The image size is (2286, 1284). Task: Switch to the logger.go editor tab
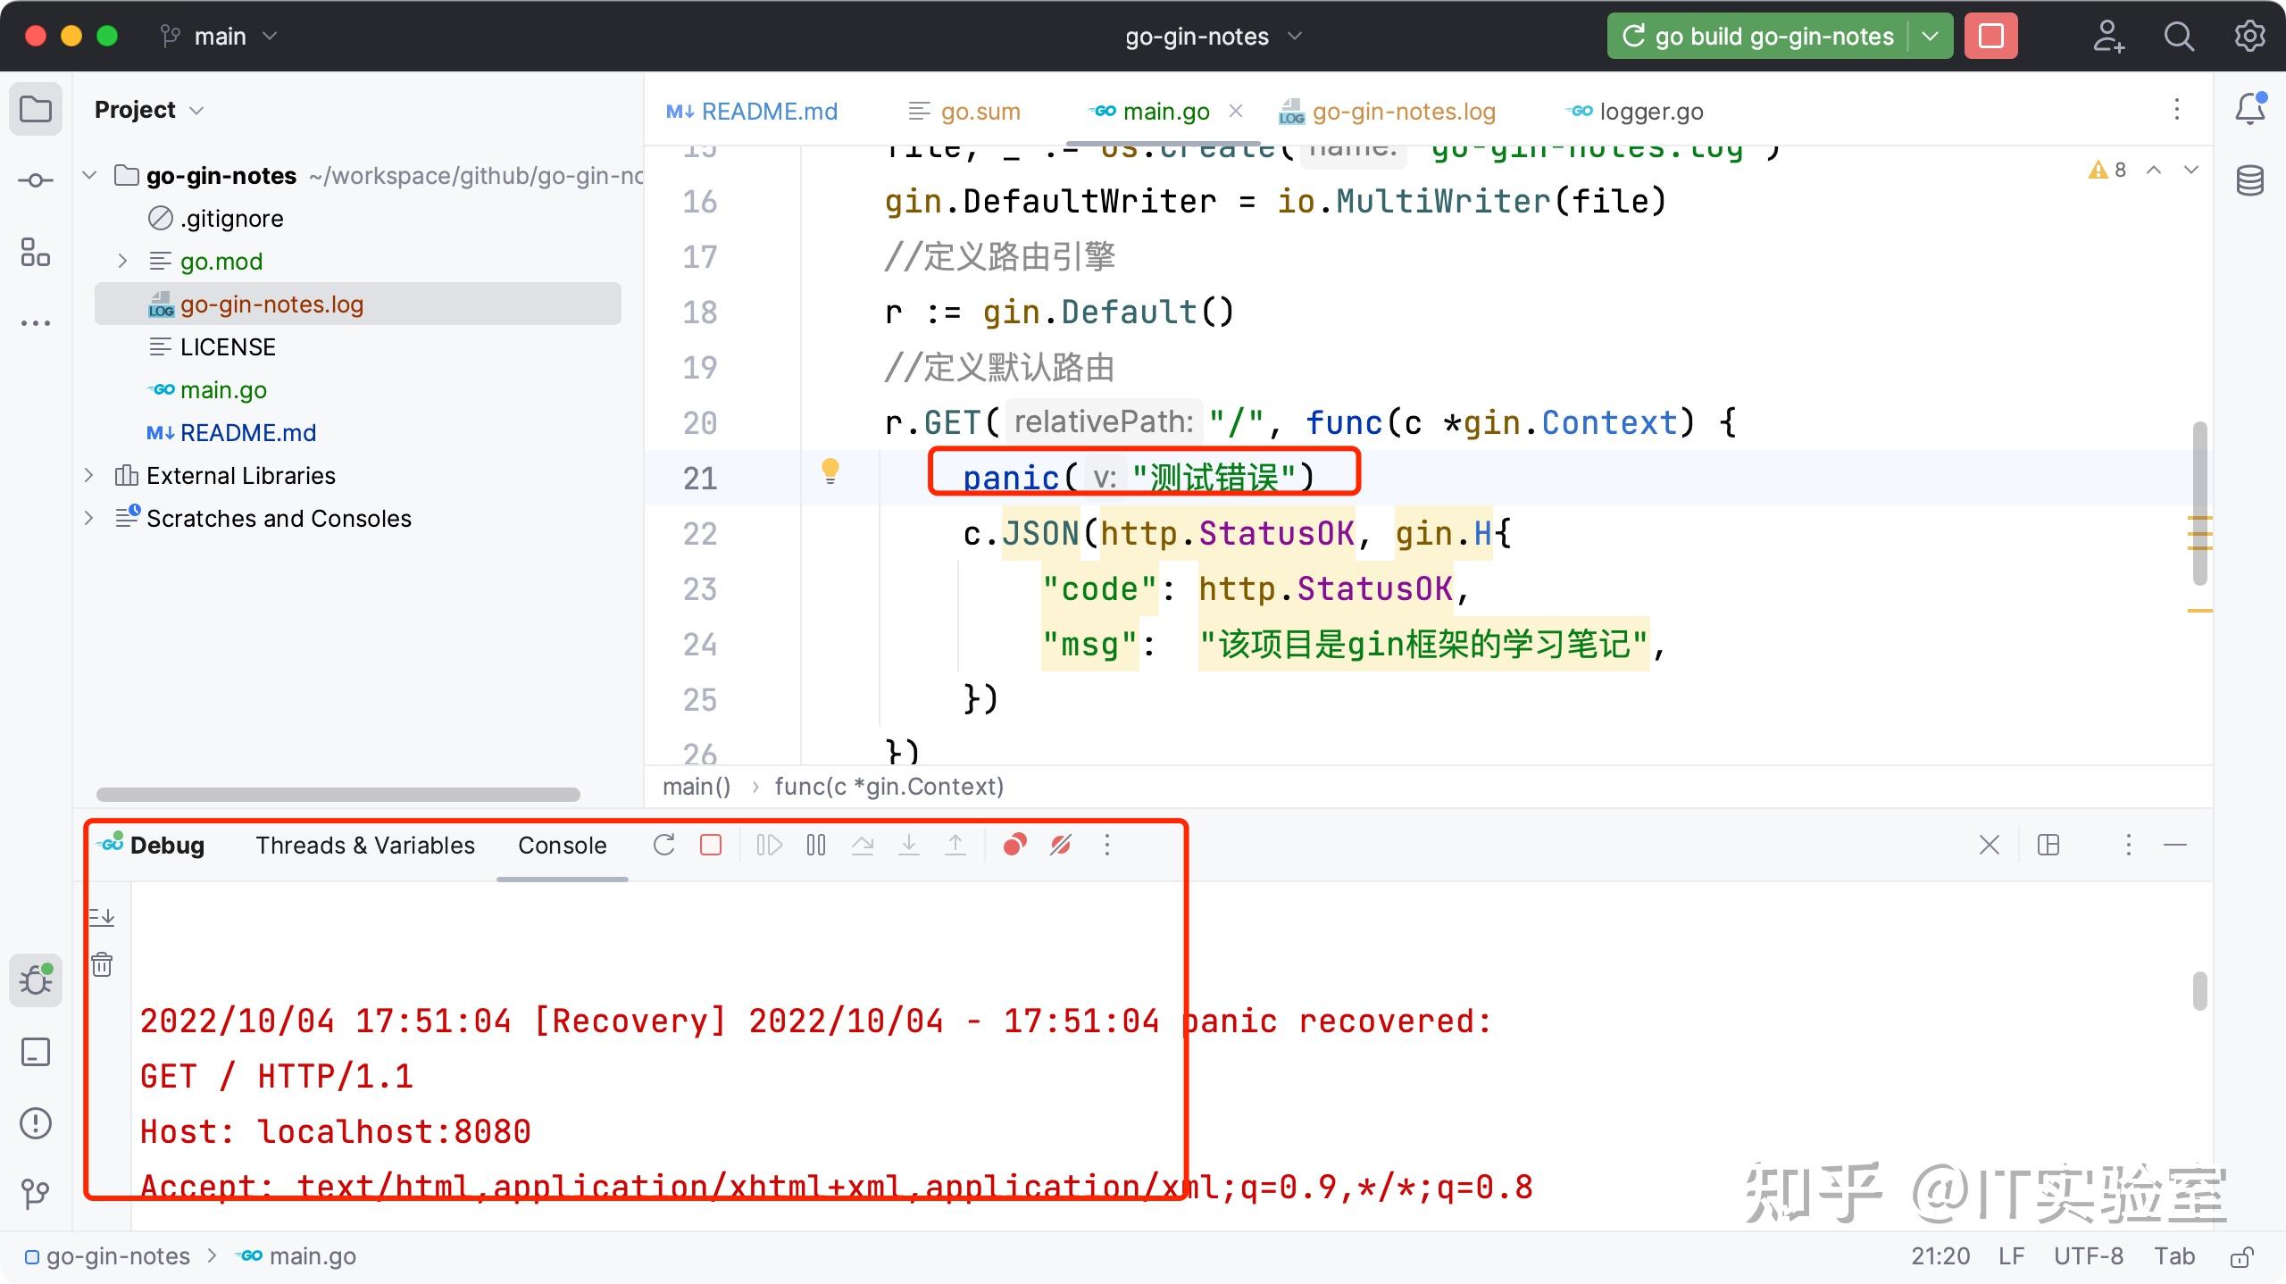click(1650, 112)
